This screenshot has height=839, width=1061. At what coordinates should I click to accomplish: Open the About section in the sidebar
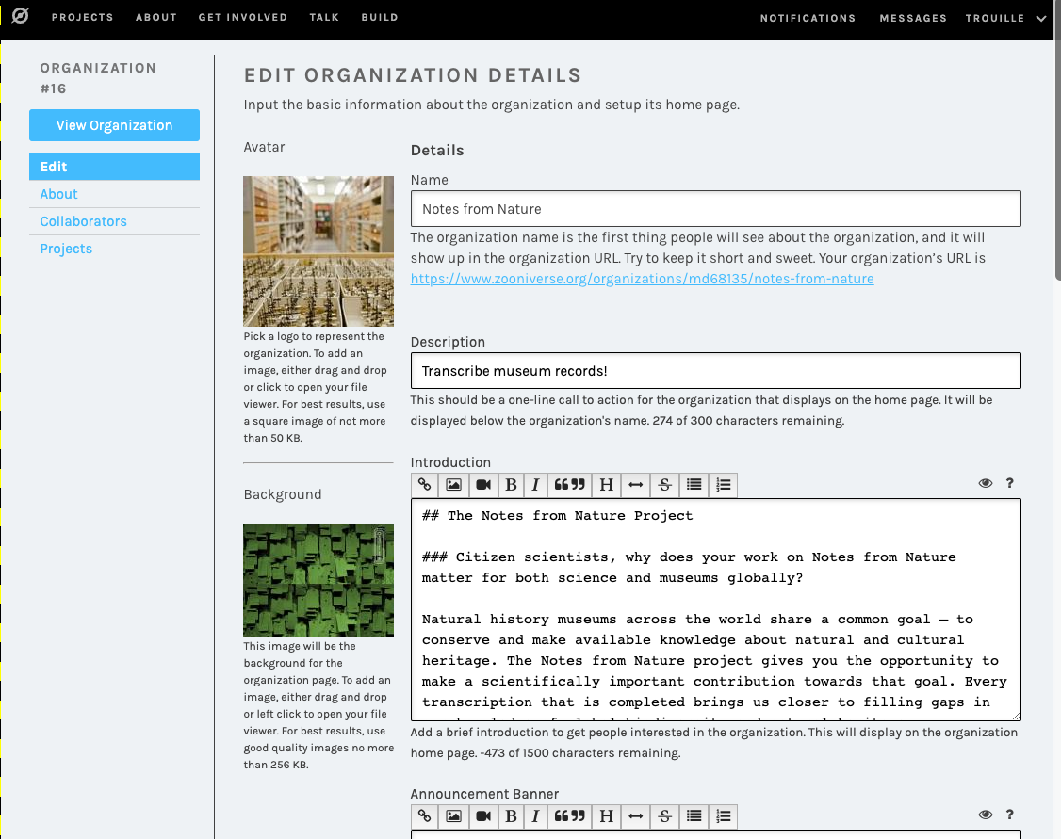[x=58, y=194]
